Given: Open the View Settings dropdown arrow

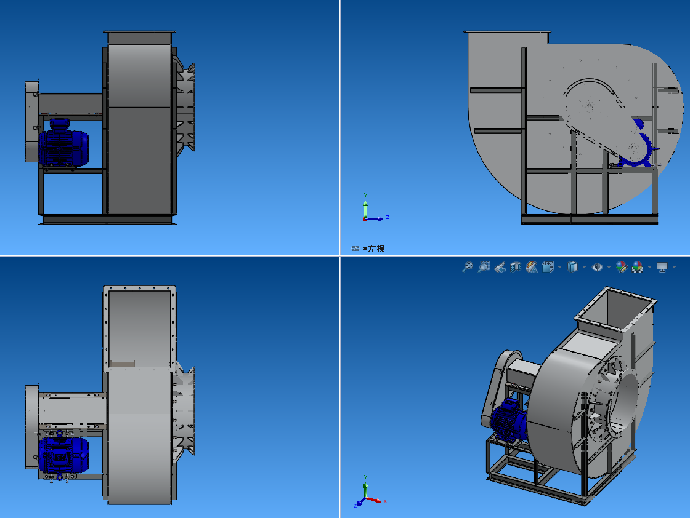Looking at the screenshot, I should coord(674,268).
